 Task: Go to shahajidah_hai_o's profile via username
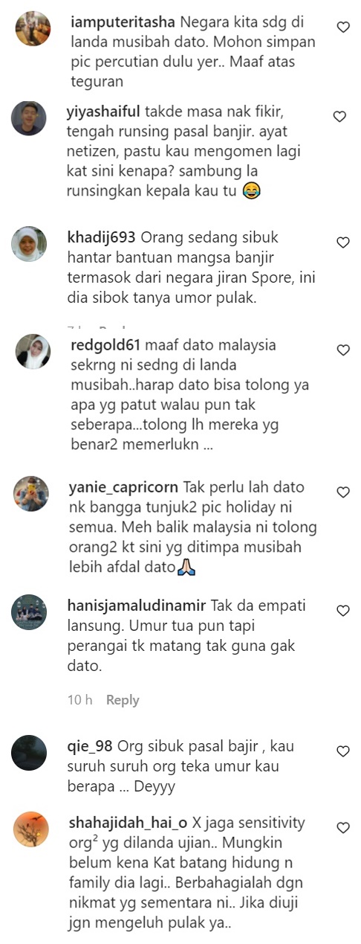tap(127, 823)
